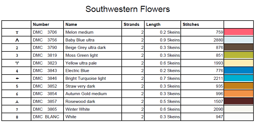Select the Rosewood dark maroon swatch

pyautogui.click(x=239, y=101)
